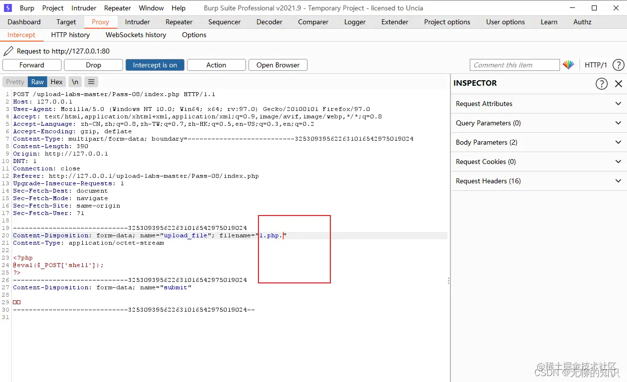
Task: Switch to Decoder tab
Action: 269,22
